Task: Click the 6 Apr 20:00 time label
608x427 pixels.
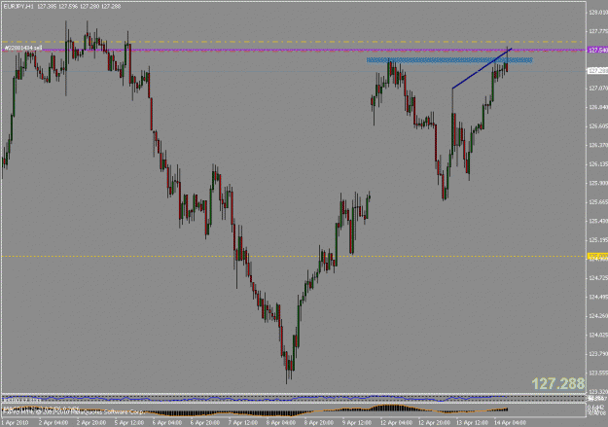Action: [x=205, y=422]
